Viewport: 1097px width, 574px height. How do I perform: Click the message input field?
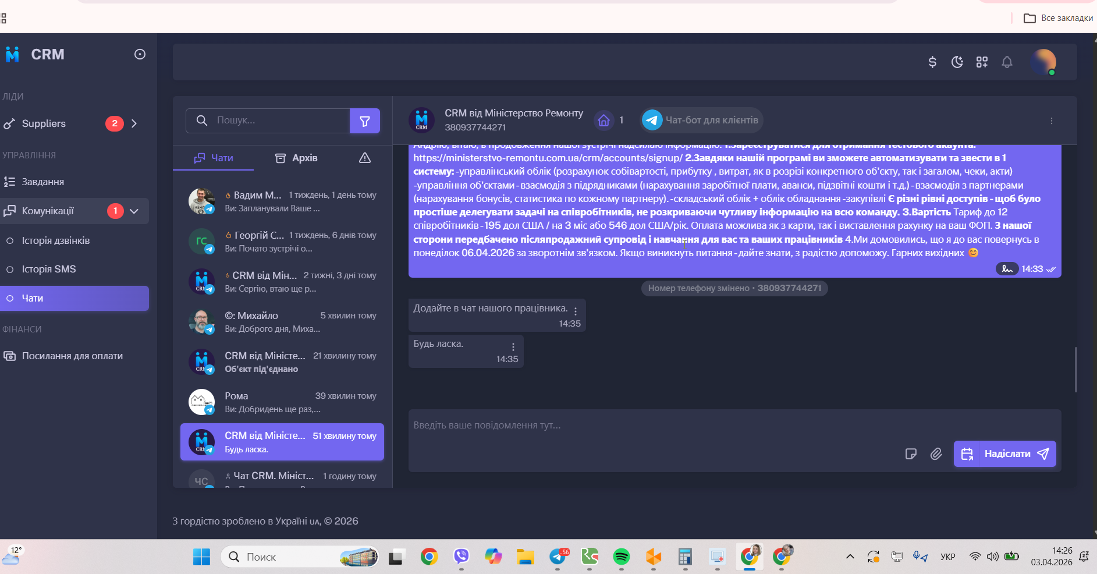[x=734, y=426]
